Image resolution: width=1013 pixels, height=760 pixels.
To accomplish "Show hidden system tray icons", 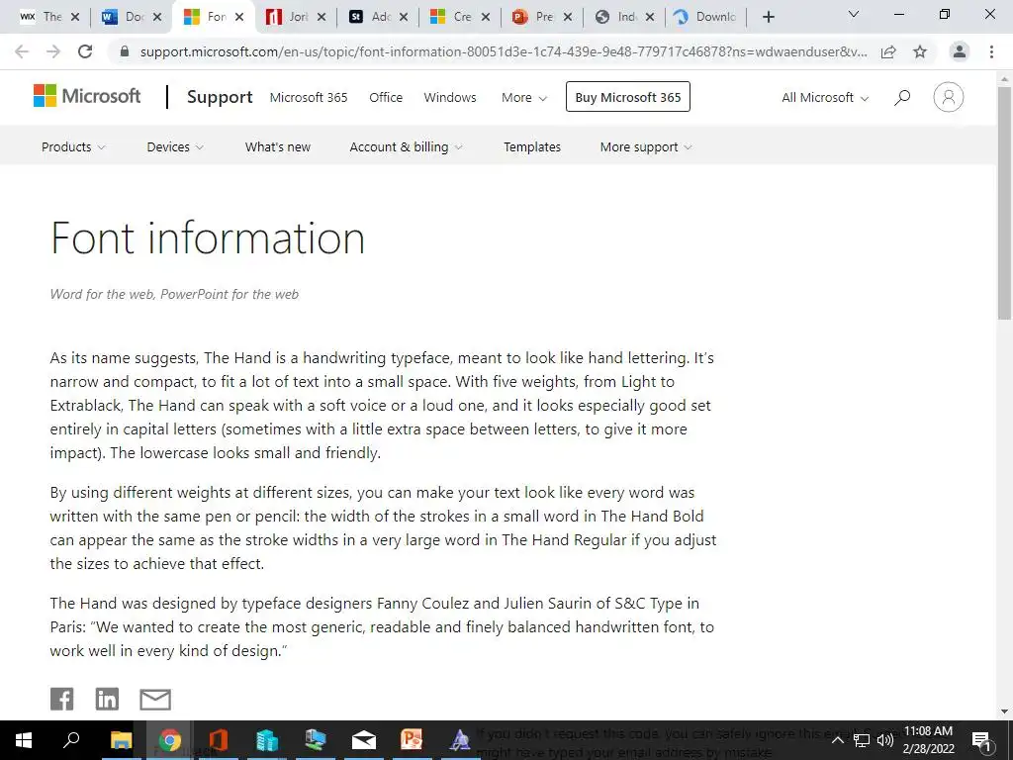I will (x=837, y=740).
